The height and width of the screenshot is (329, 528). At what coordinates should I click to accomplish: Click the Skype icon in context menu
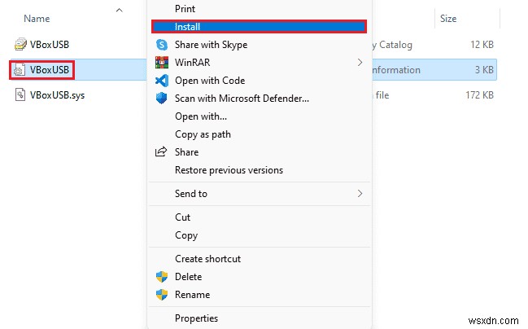click(160, 45)
